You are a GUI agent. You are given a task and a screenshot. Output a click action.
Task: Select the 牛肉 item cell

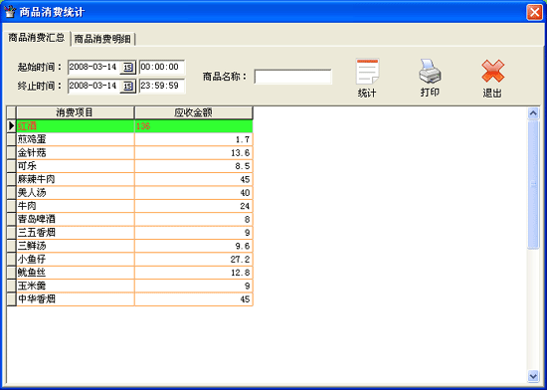click(x=76, y=206)
